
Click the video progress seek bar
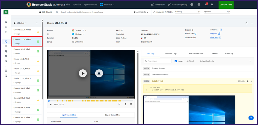coord(90,101)
